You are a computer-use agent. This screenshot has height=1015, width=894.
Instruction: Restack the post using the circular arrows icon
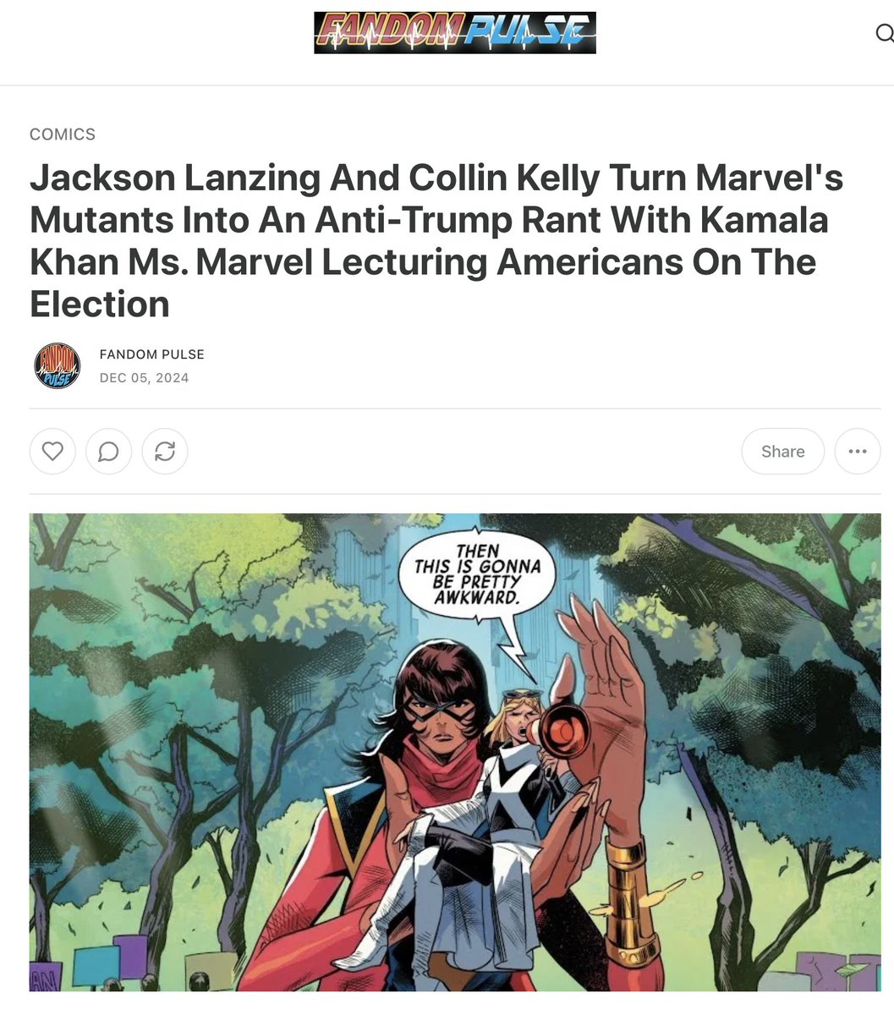coord(165,451)
